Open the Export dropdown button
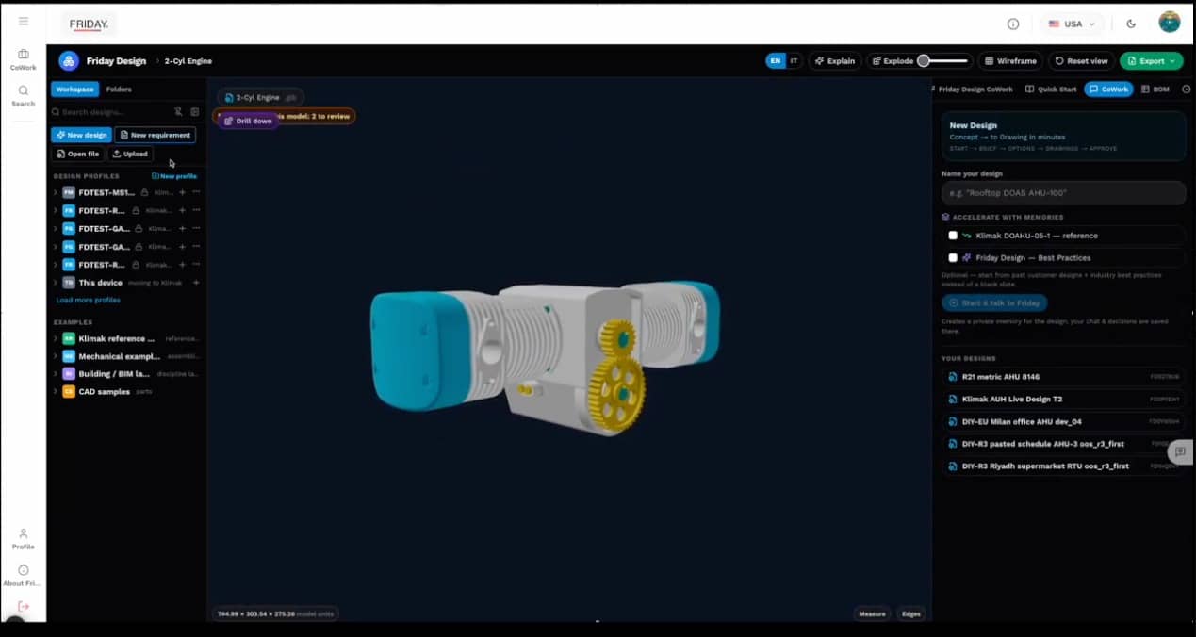 click(x=1152, y=61)
